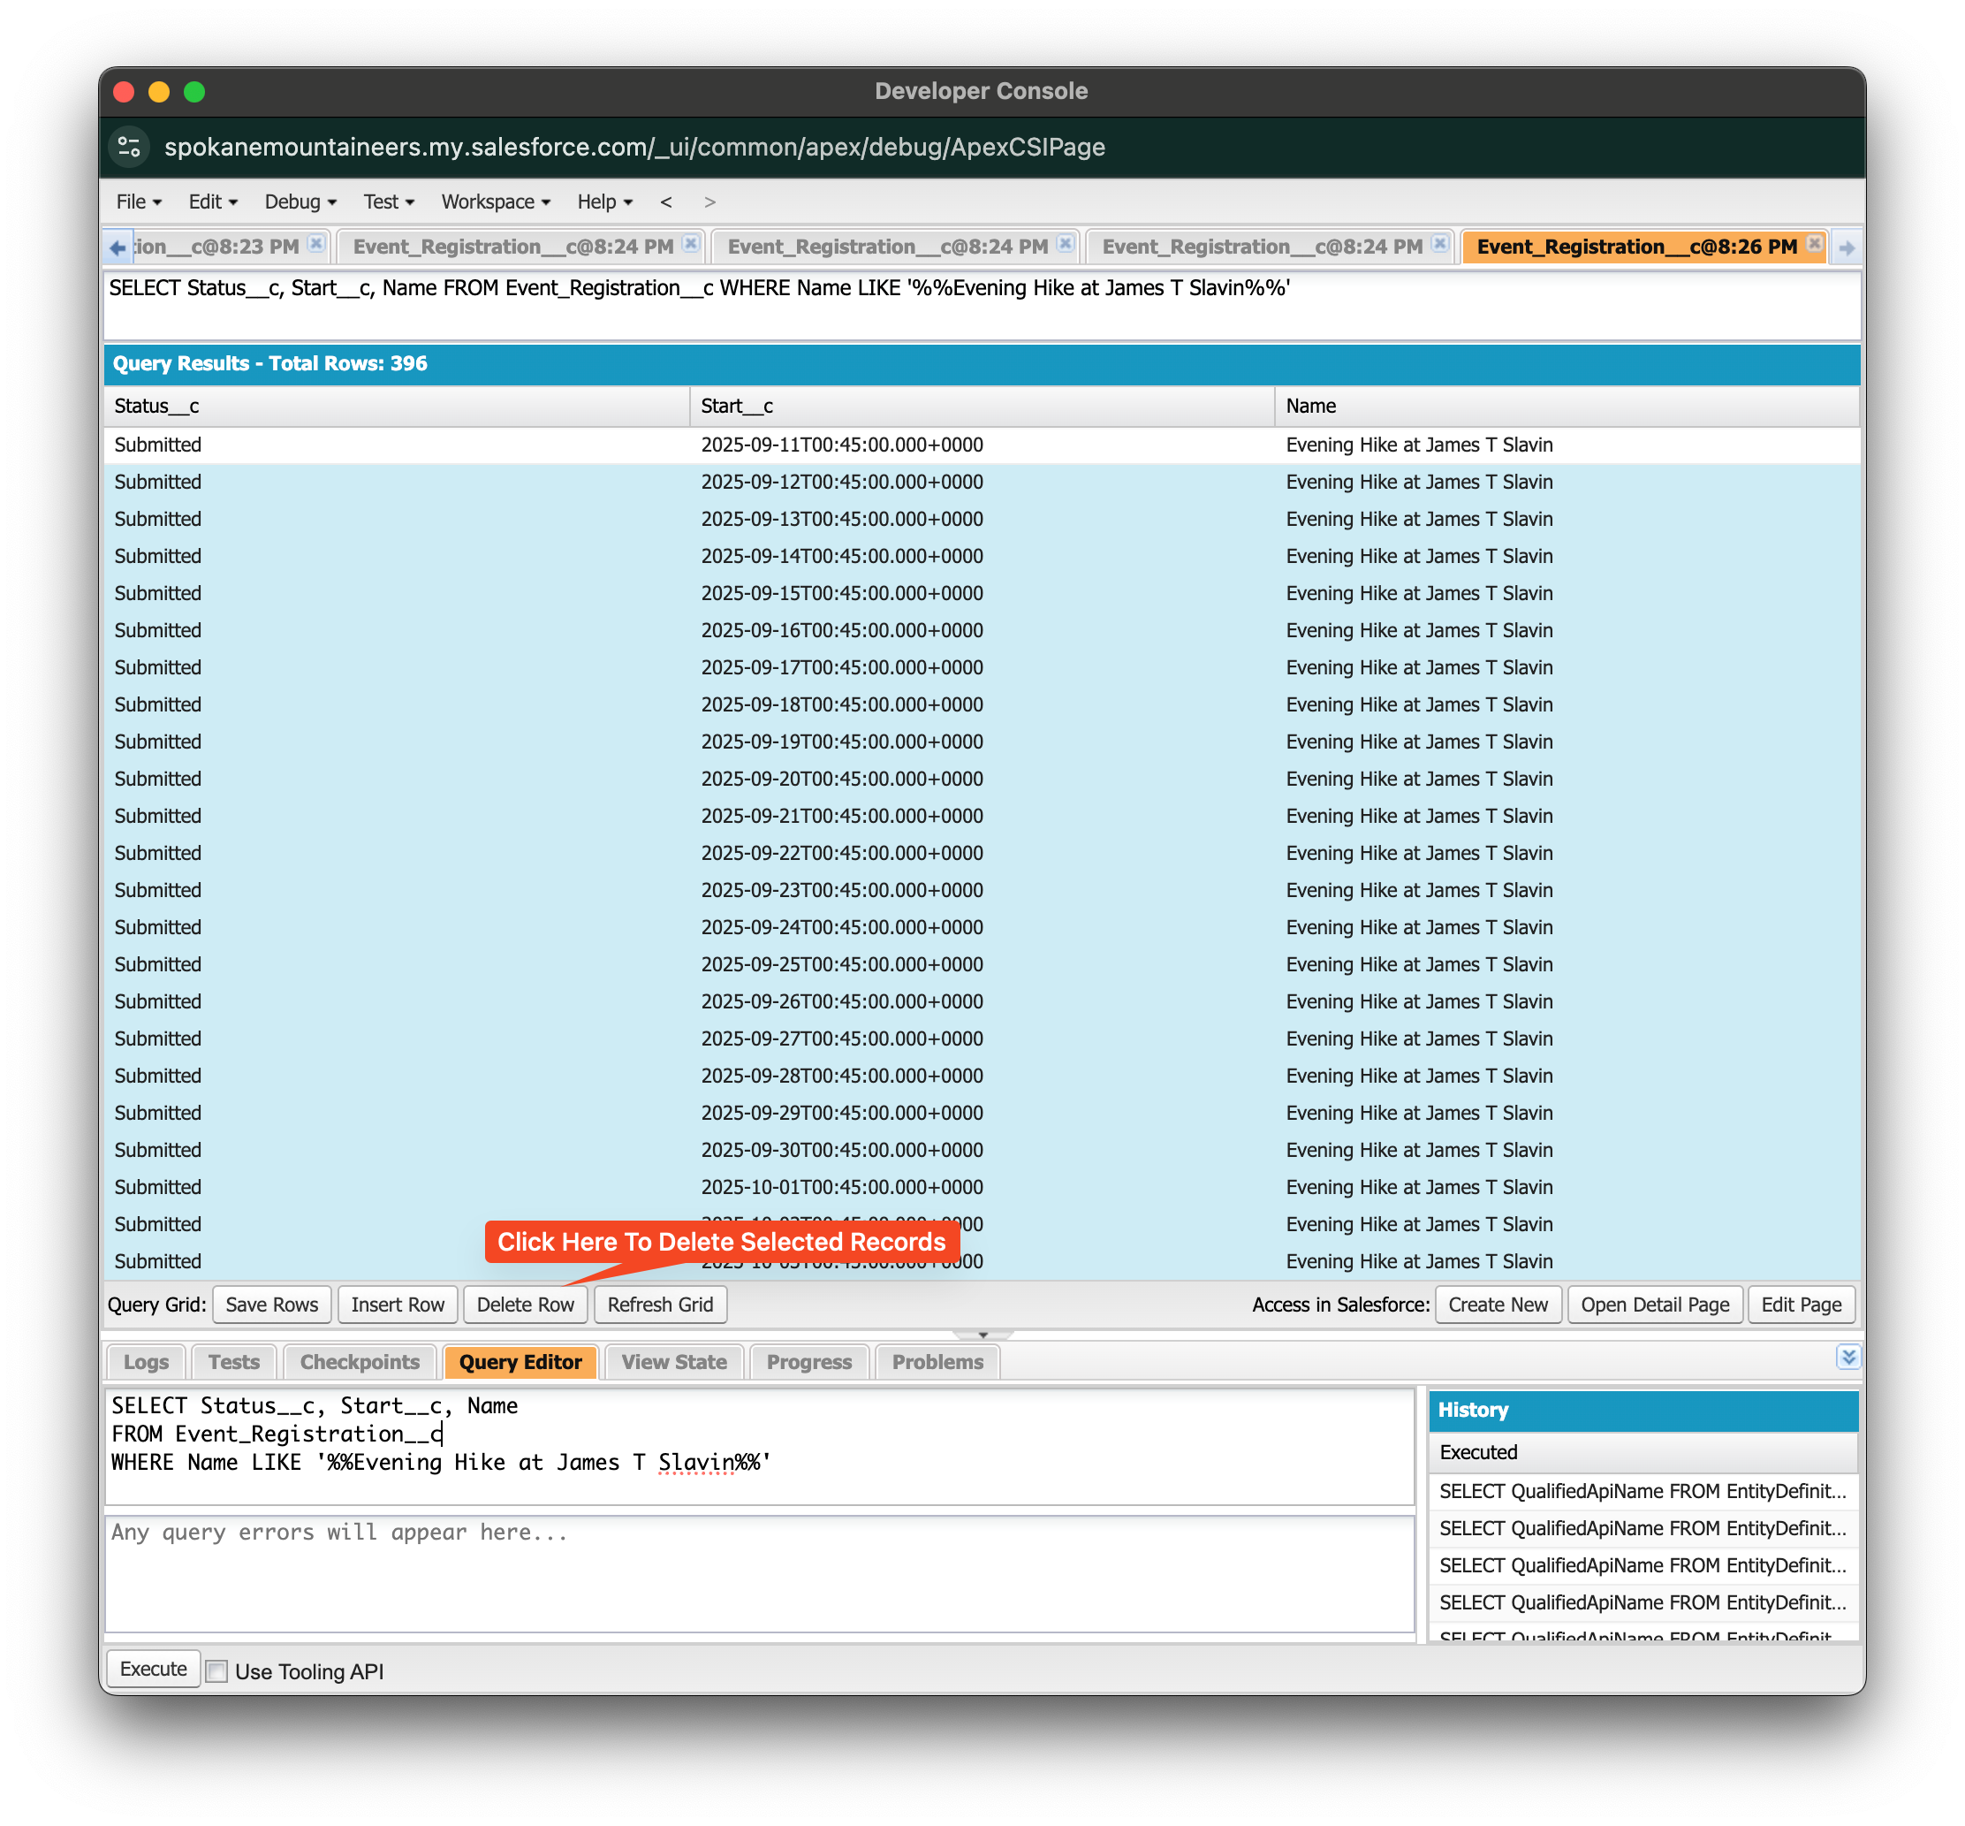
Task: Open the Checkpoints tab
Action: (360, 1362)
